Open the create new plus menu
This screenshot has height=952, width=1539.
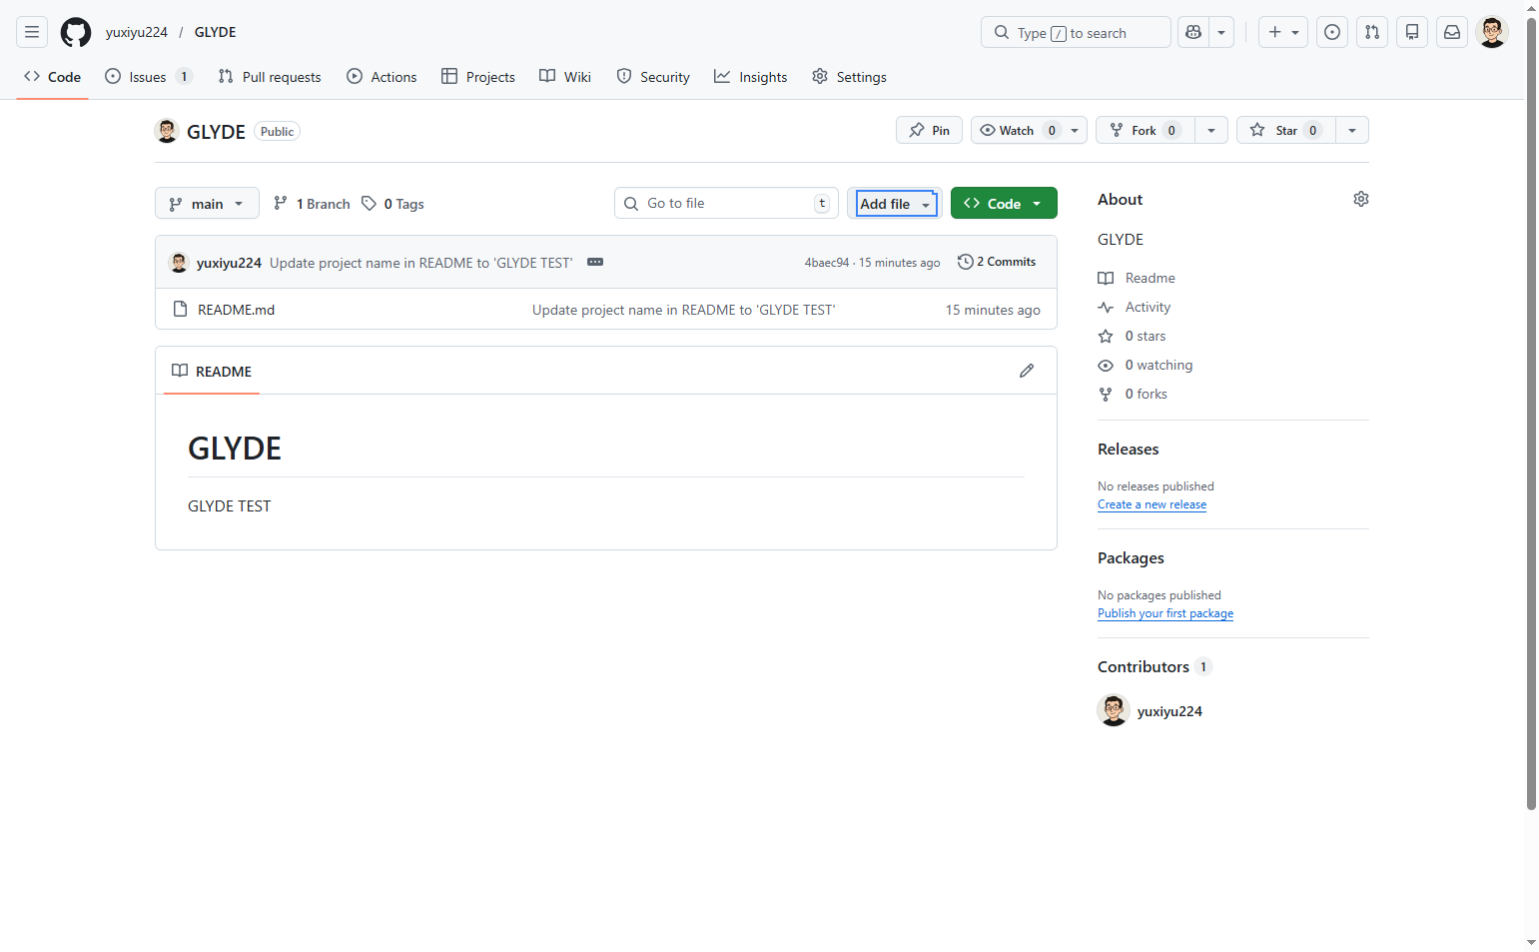coord(1283,32)
